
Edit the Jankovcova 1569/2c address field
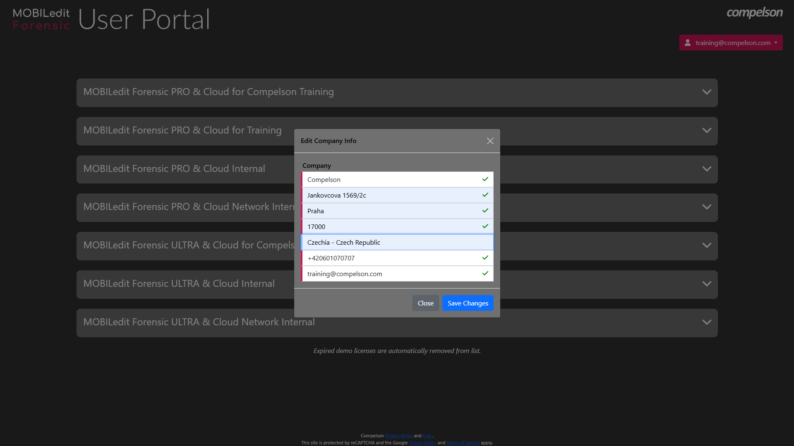tap(397, 195)
